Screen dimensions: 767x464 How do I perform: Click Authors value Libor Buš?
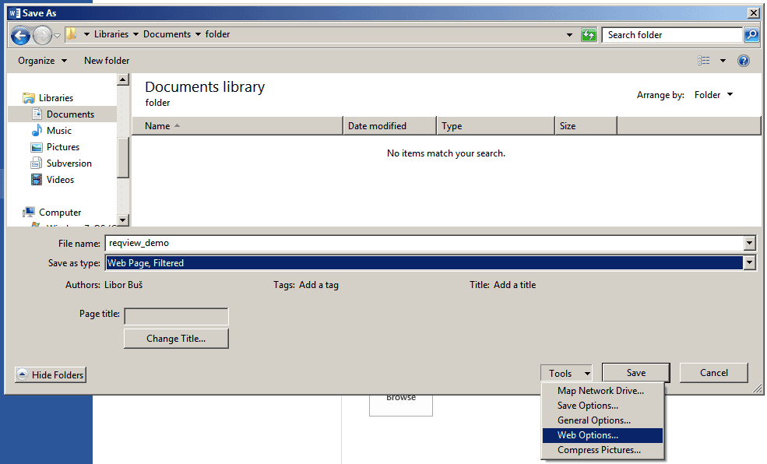point(123,285)
